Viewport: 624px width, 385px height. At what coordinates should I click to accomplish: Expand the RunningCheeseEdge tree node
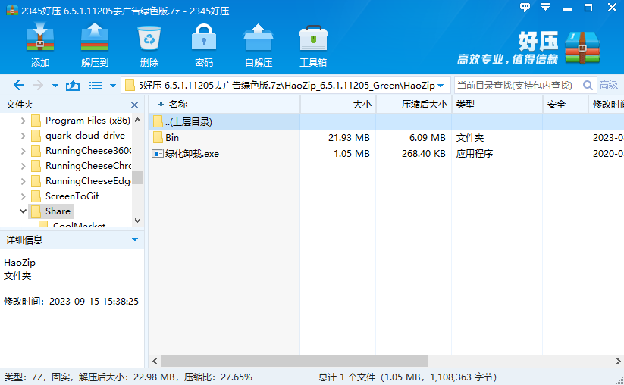[23, 181]
